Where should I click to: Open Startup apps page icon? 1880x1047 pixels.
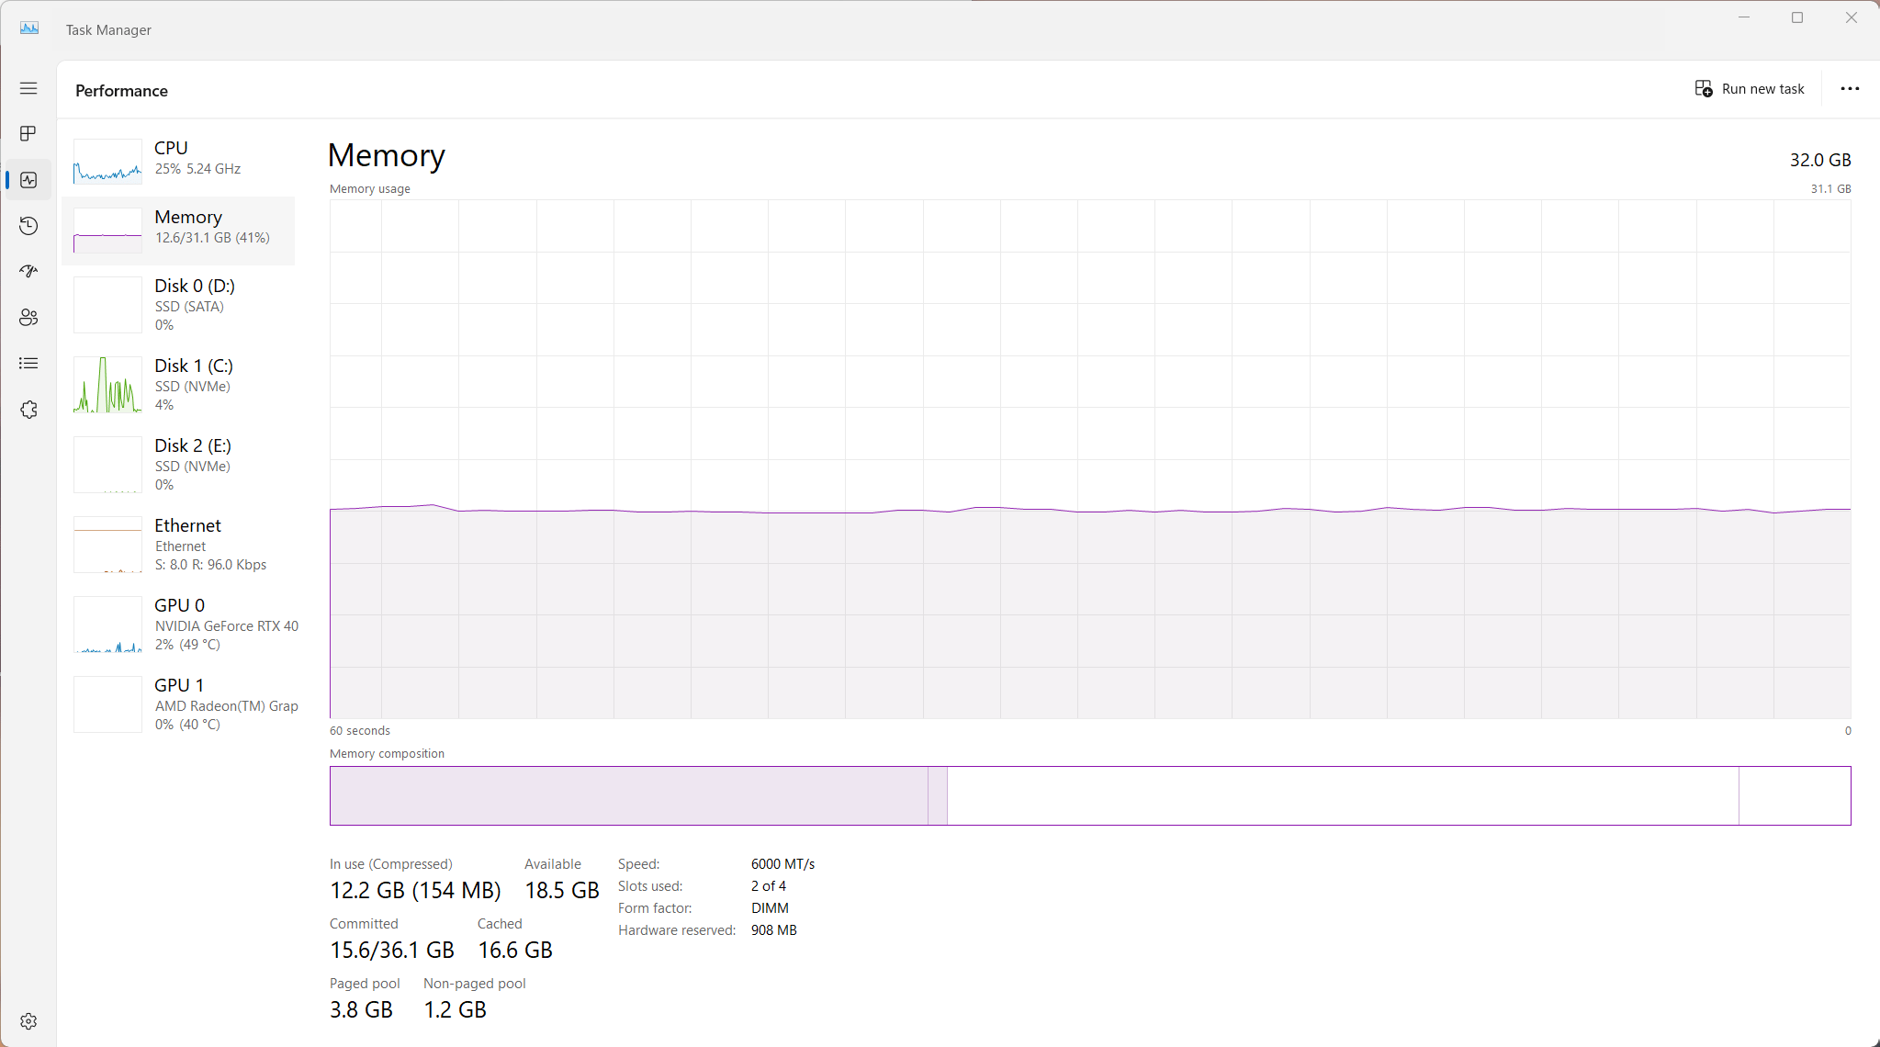point(28,272)
